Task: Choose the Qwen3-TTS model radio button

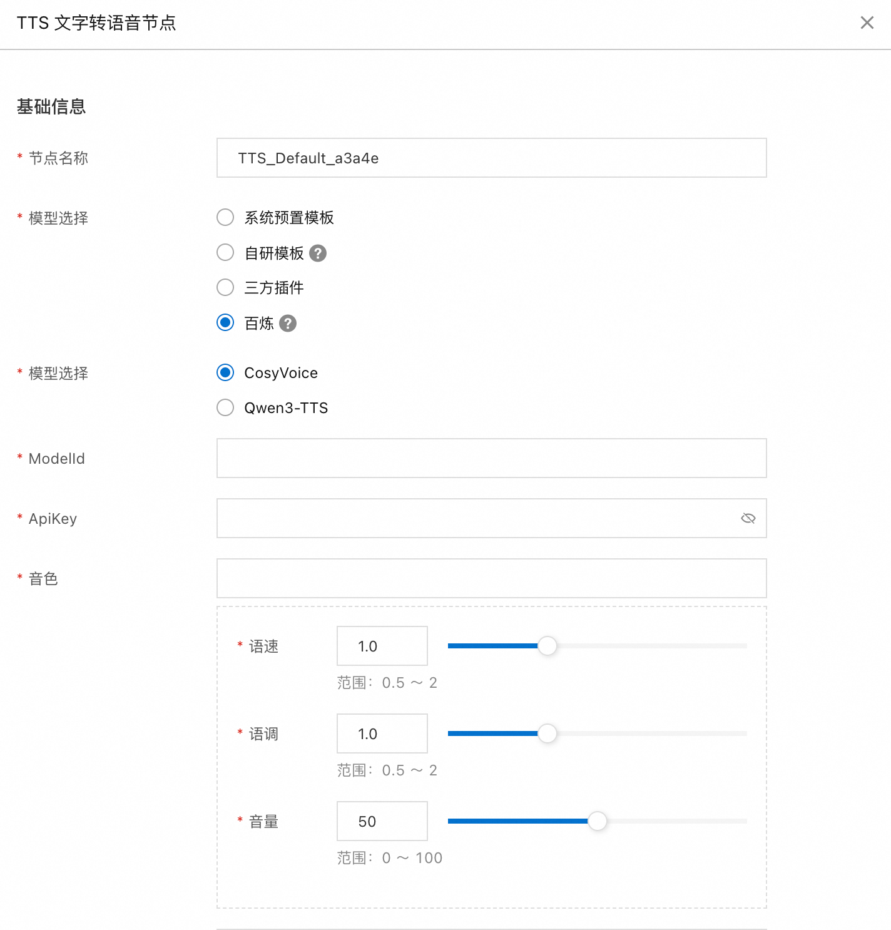Action: tap(225, 407)
